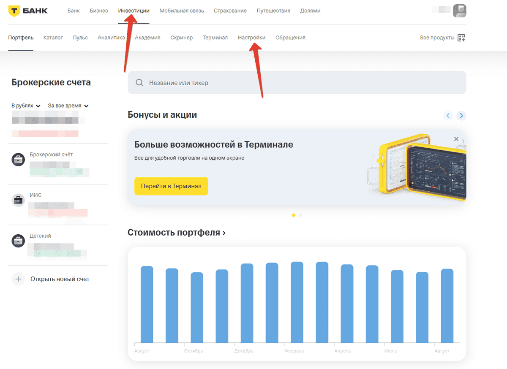Click the Июнь bar in chart
507x369 pixels.
point(397,307)
